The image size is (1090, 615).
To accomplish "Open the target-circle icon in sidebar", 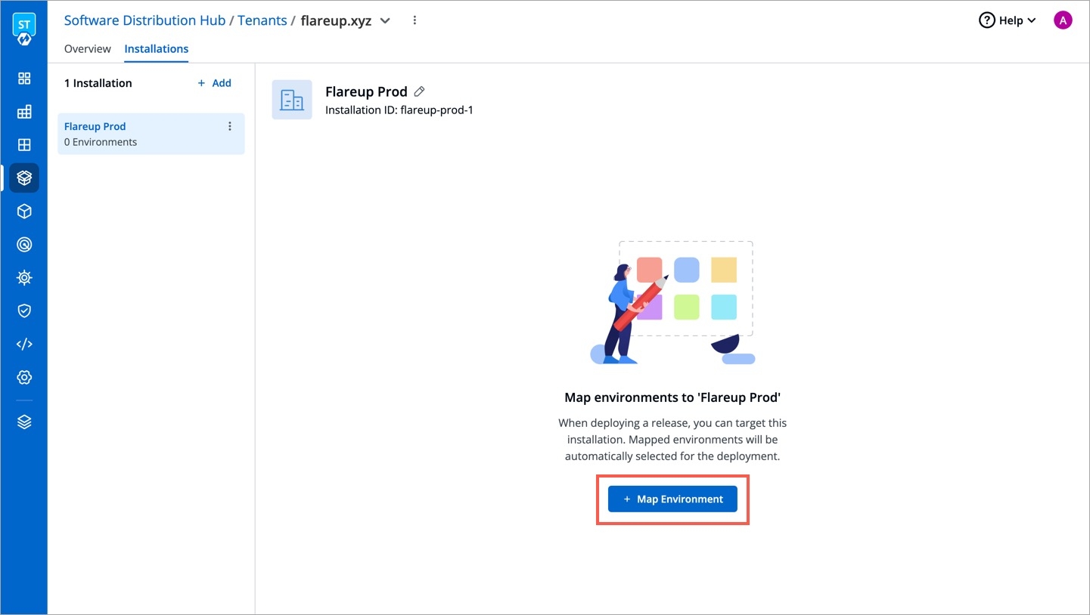I will (x=24, y=245).
